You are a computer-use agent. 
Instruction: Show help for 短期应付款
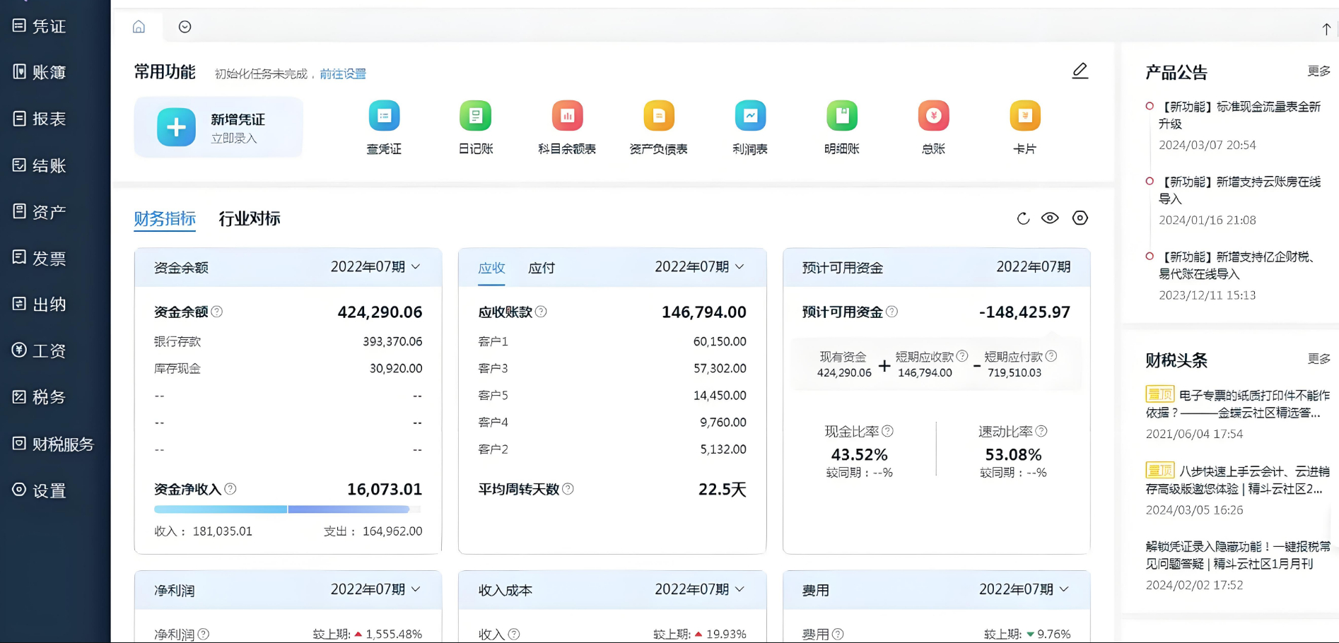point(1051,356)
